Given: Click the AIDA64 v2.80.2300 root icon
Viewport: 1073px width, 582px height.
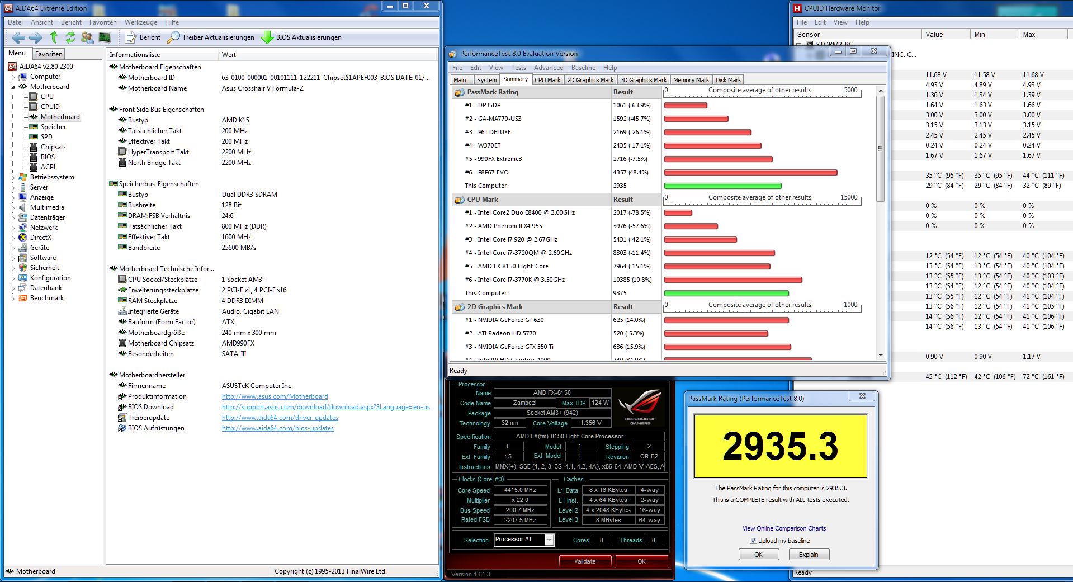Looking at the screenshot, I should (12, 67).
